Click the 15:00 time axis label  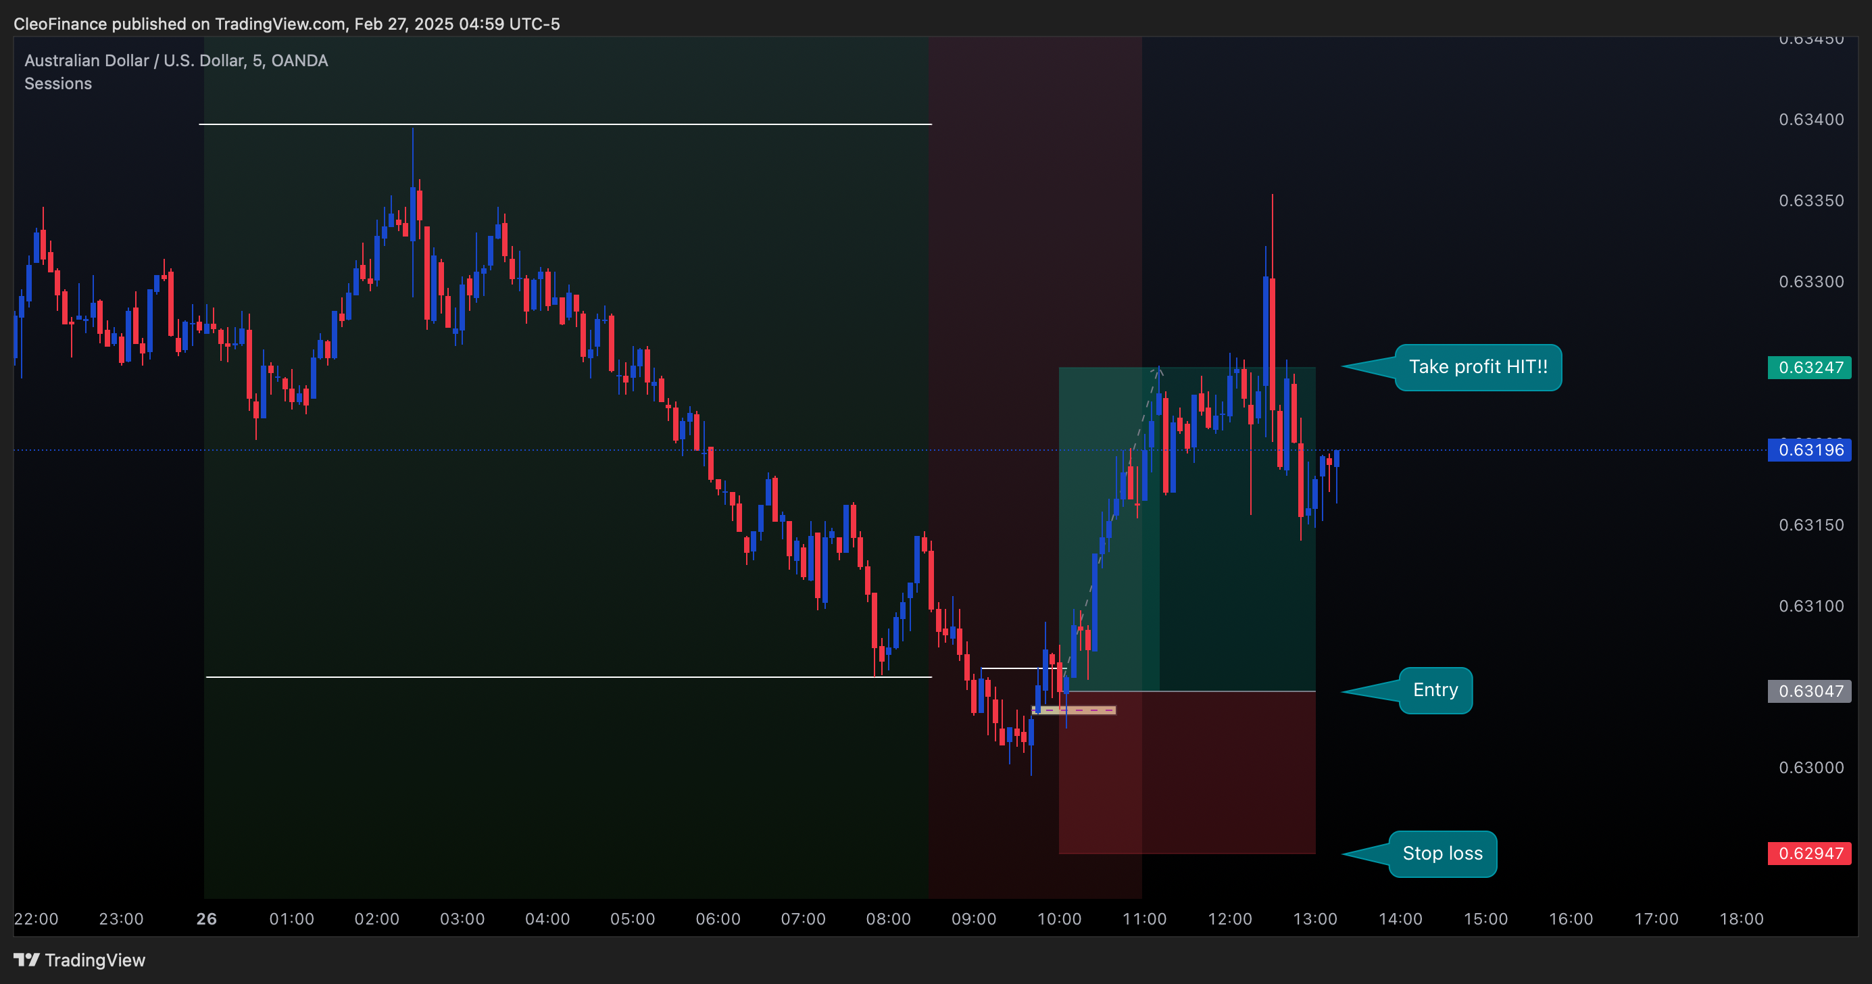click(1485, 918)
